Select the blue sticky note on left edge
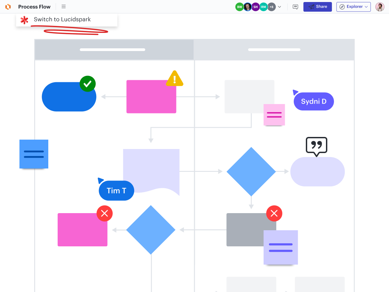 click(x=34, y=154)
